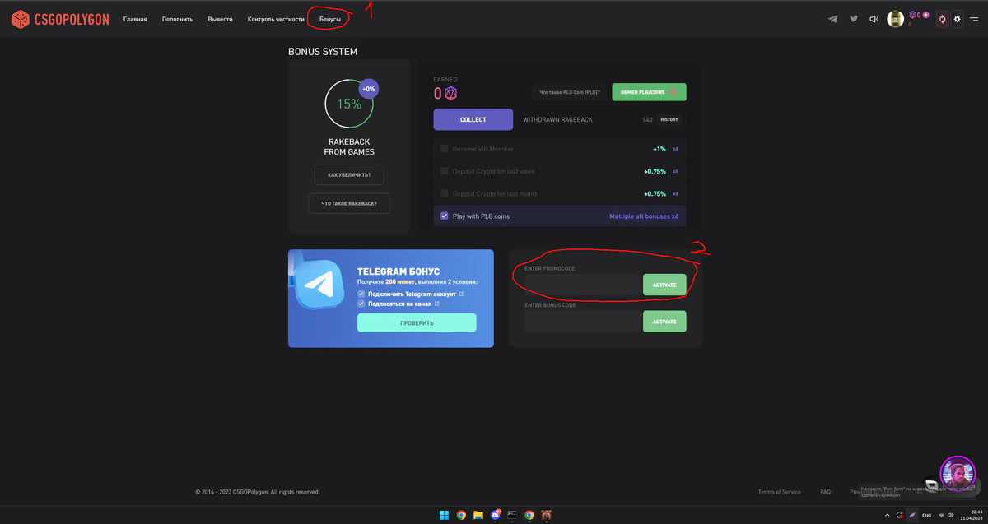Open the Windows Start menu

[x=444, y=515]
